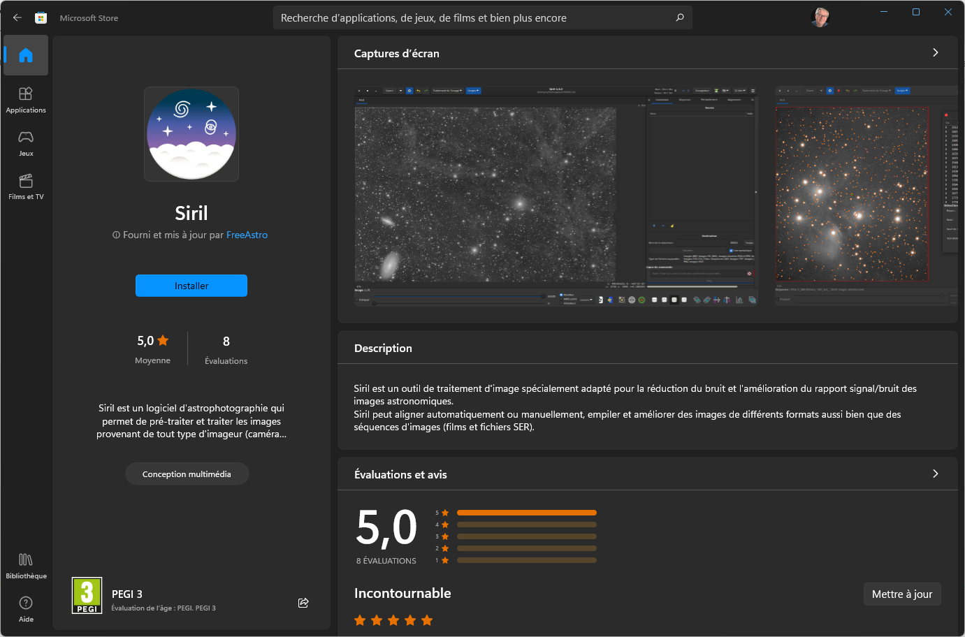Open the Bibliothèque library
The height and width of the screenshot is (637, 965).
26,566
